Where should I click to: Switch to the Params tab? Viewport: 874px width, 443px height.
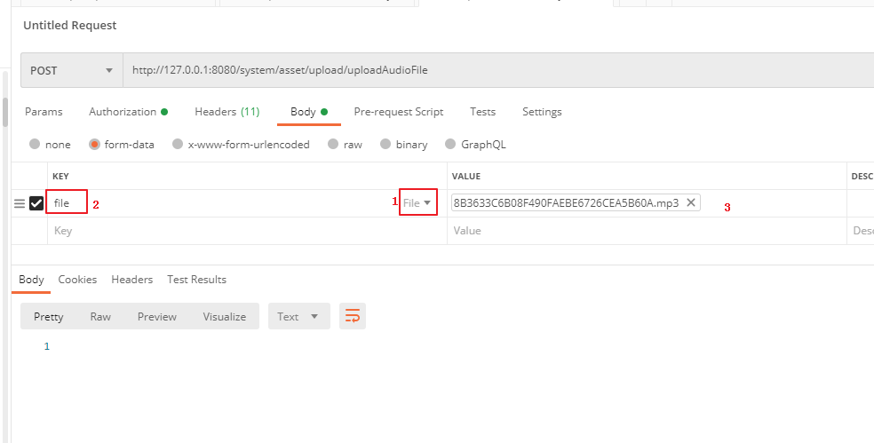click(44, 112)
